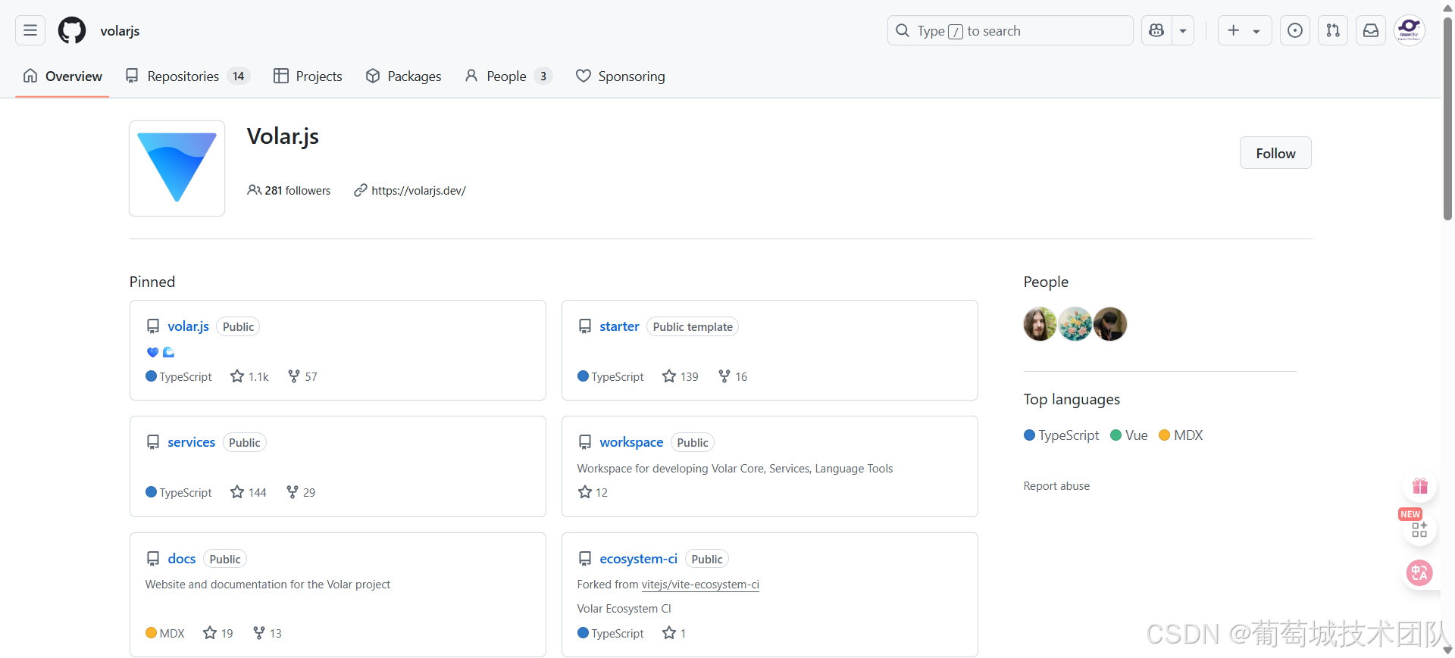Click the Report abuse link
This screenshot has width=1455, height=658.
(x=1056, y=486)
